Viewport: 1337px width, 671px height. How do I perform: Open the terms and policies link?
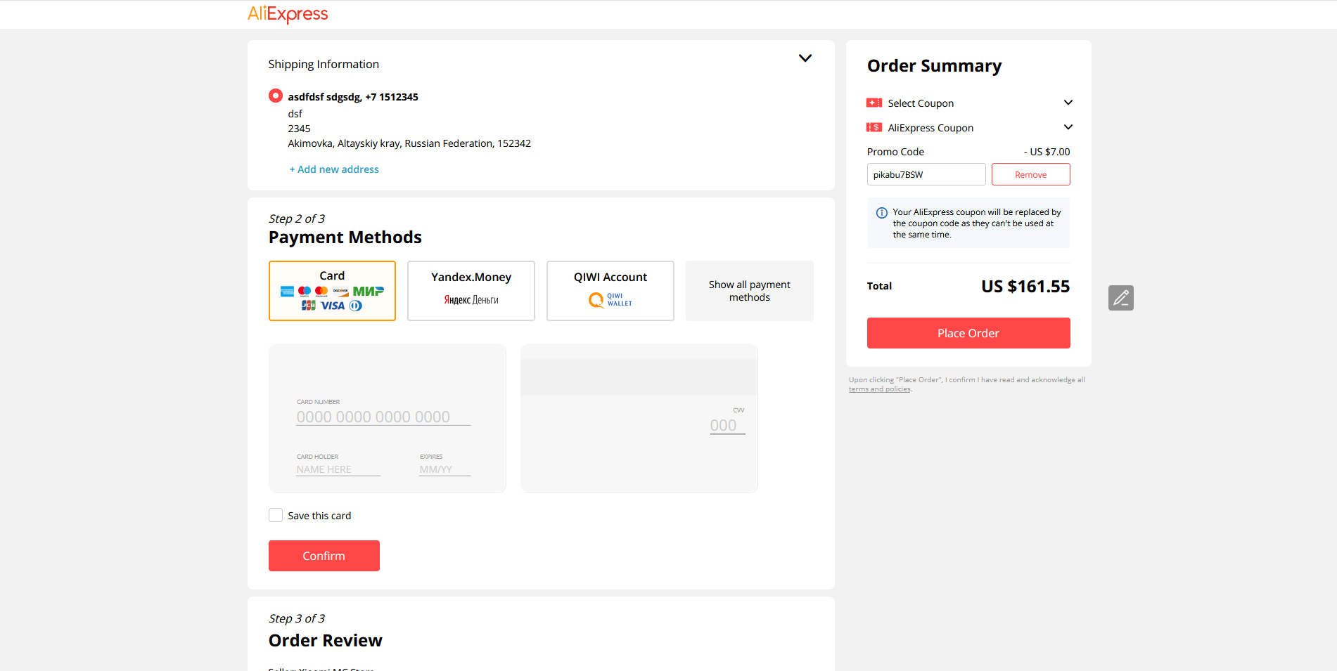pyautogui.click(x=879, y=389)
